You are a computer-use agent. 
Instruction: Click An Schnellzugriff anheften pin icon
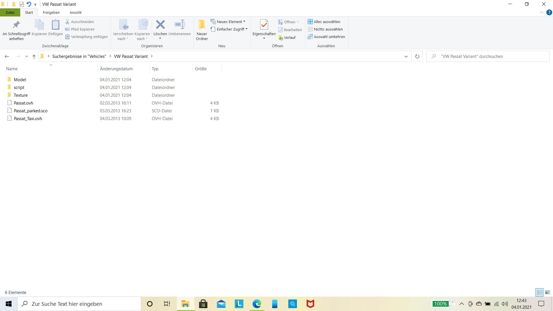click(x=16, y=25)
